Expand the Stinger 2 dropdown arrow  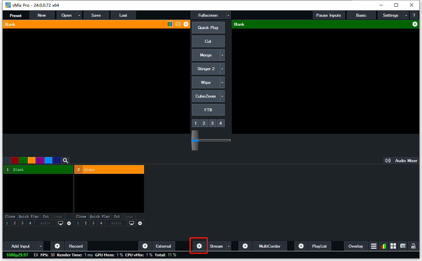click(x=222, y=69)
